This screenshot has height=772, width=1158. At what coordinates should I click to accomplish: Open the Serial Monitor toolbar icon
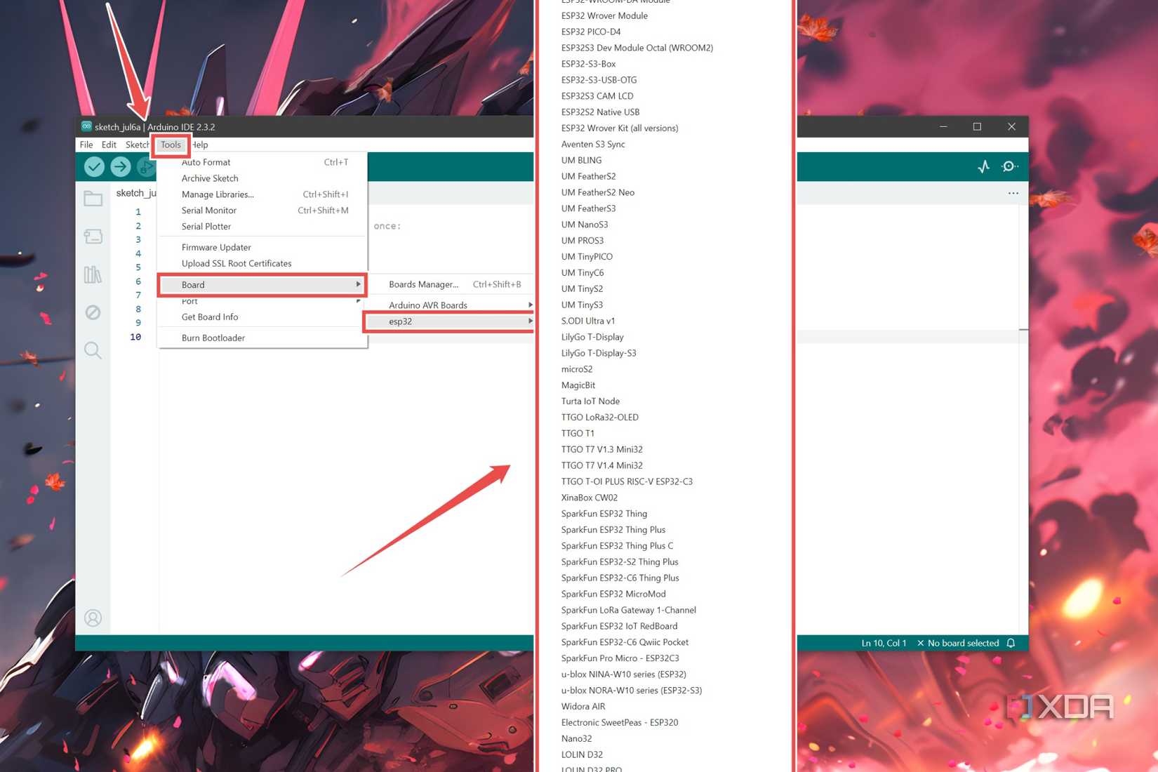[x=1010, y=166]
